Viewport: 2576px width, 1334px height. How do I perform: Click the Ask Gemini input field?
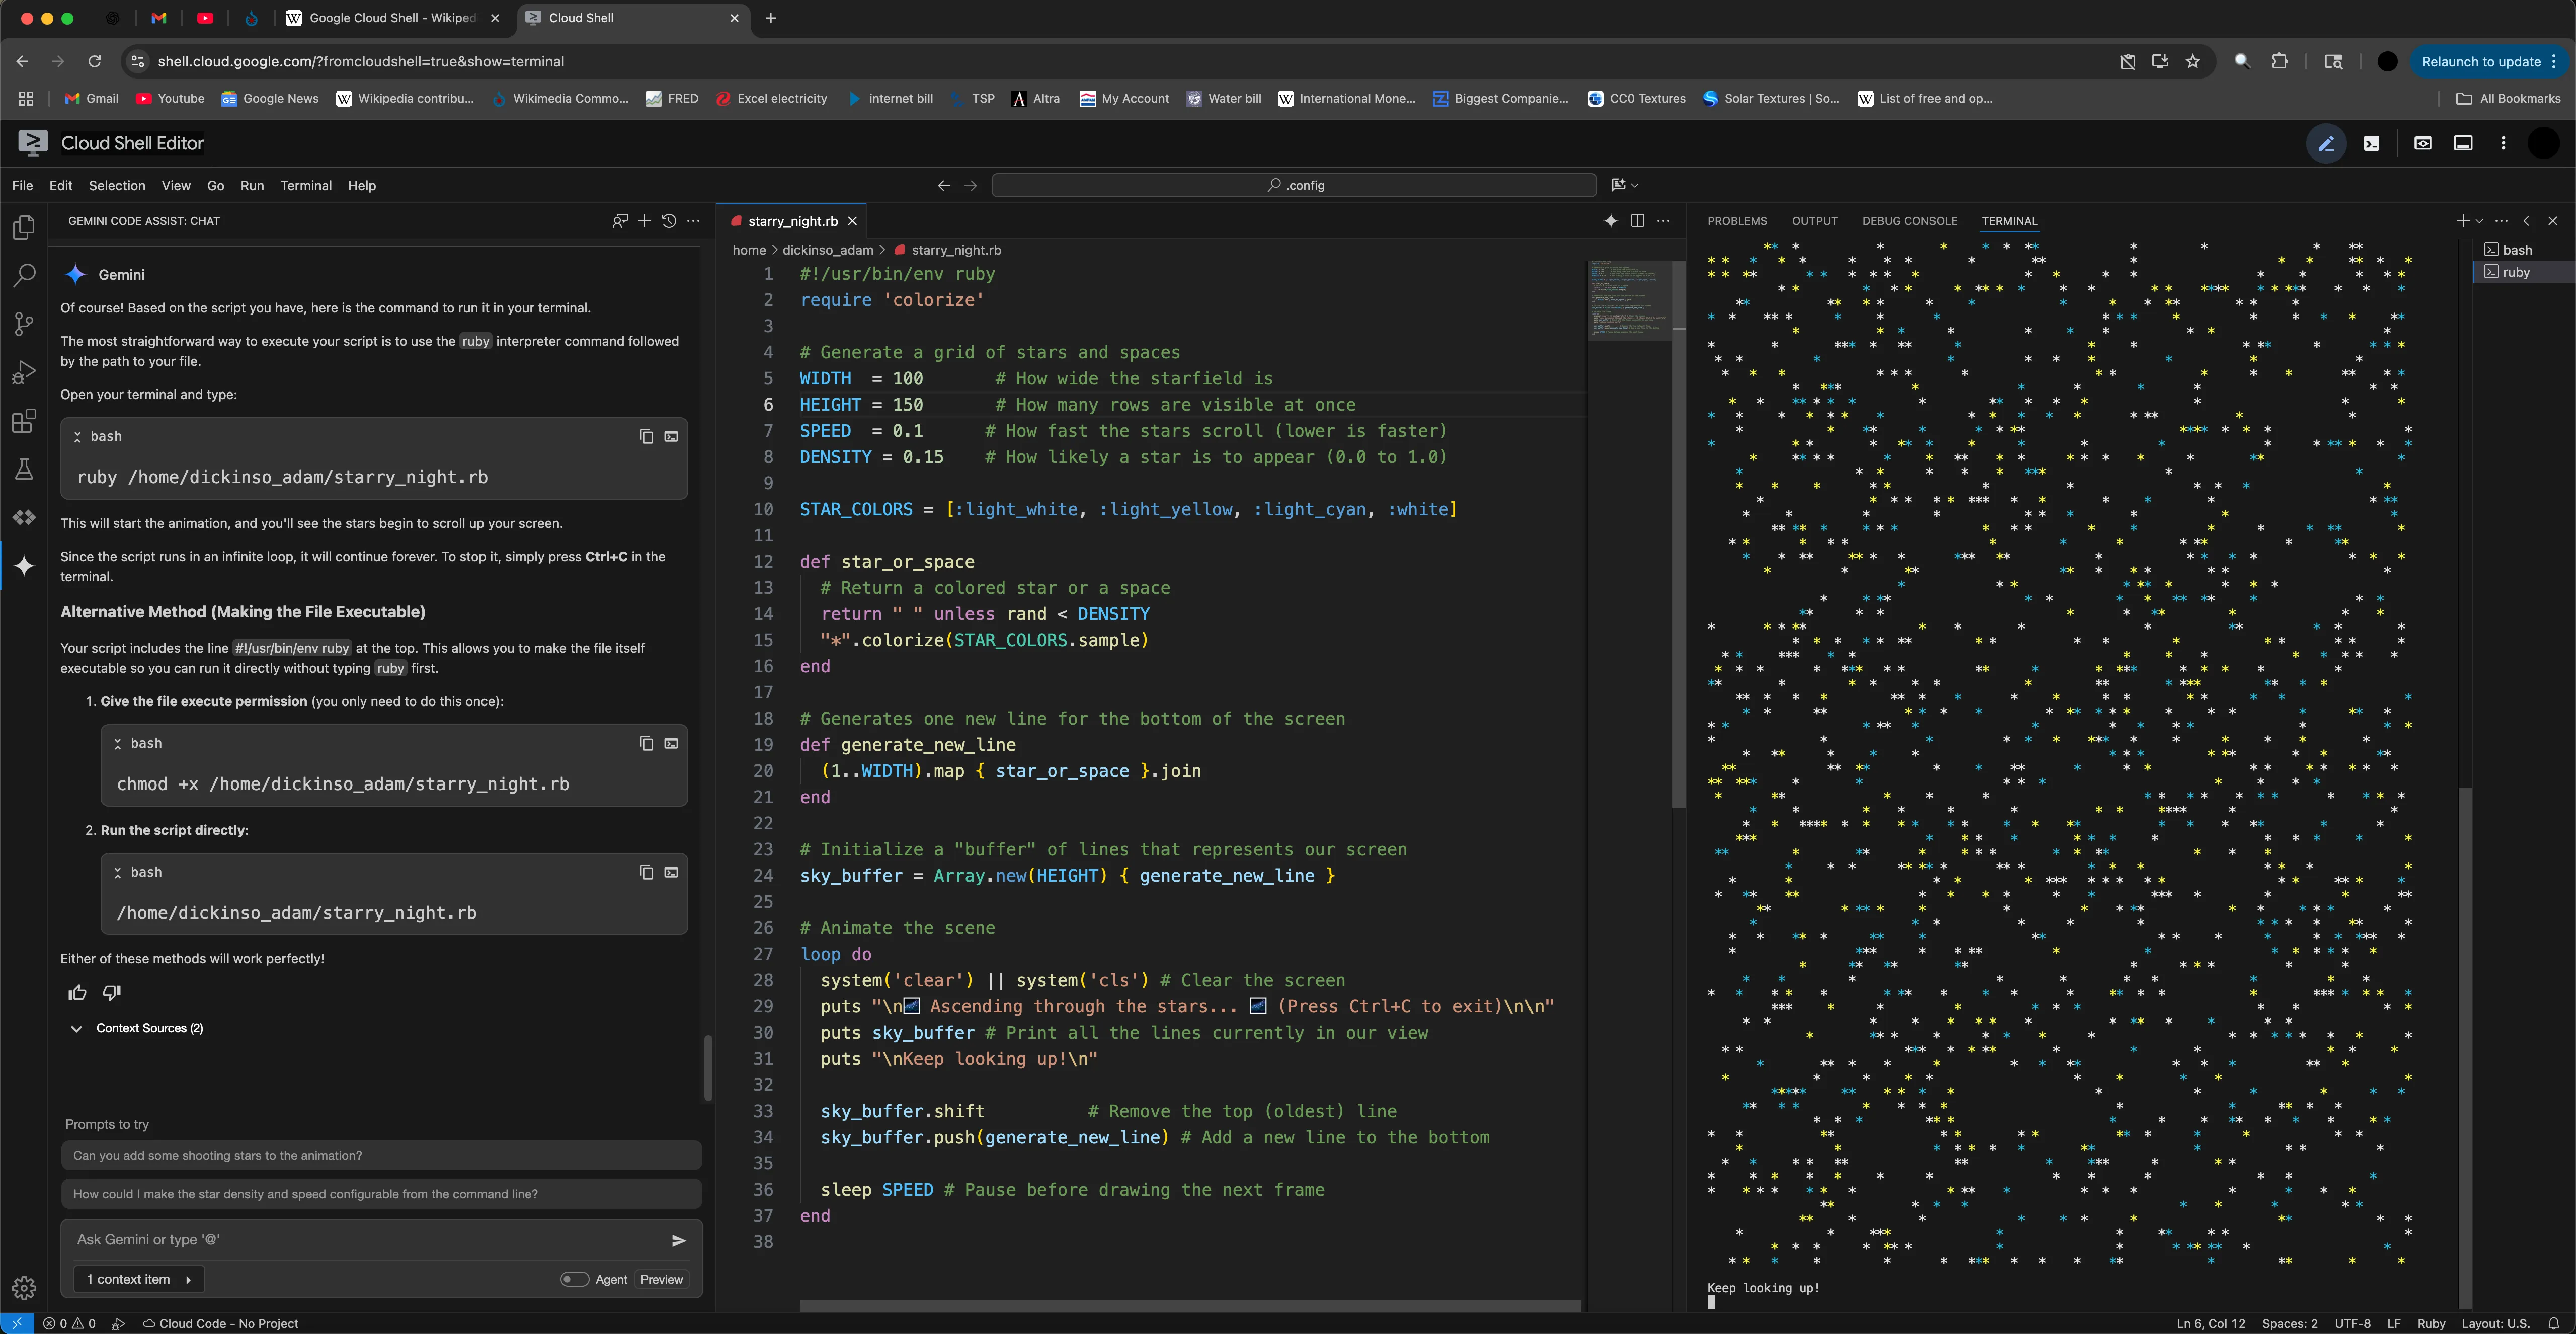pyautogui.click(x=360, y=1240)
